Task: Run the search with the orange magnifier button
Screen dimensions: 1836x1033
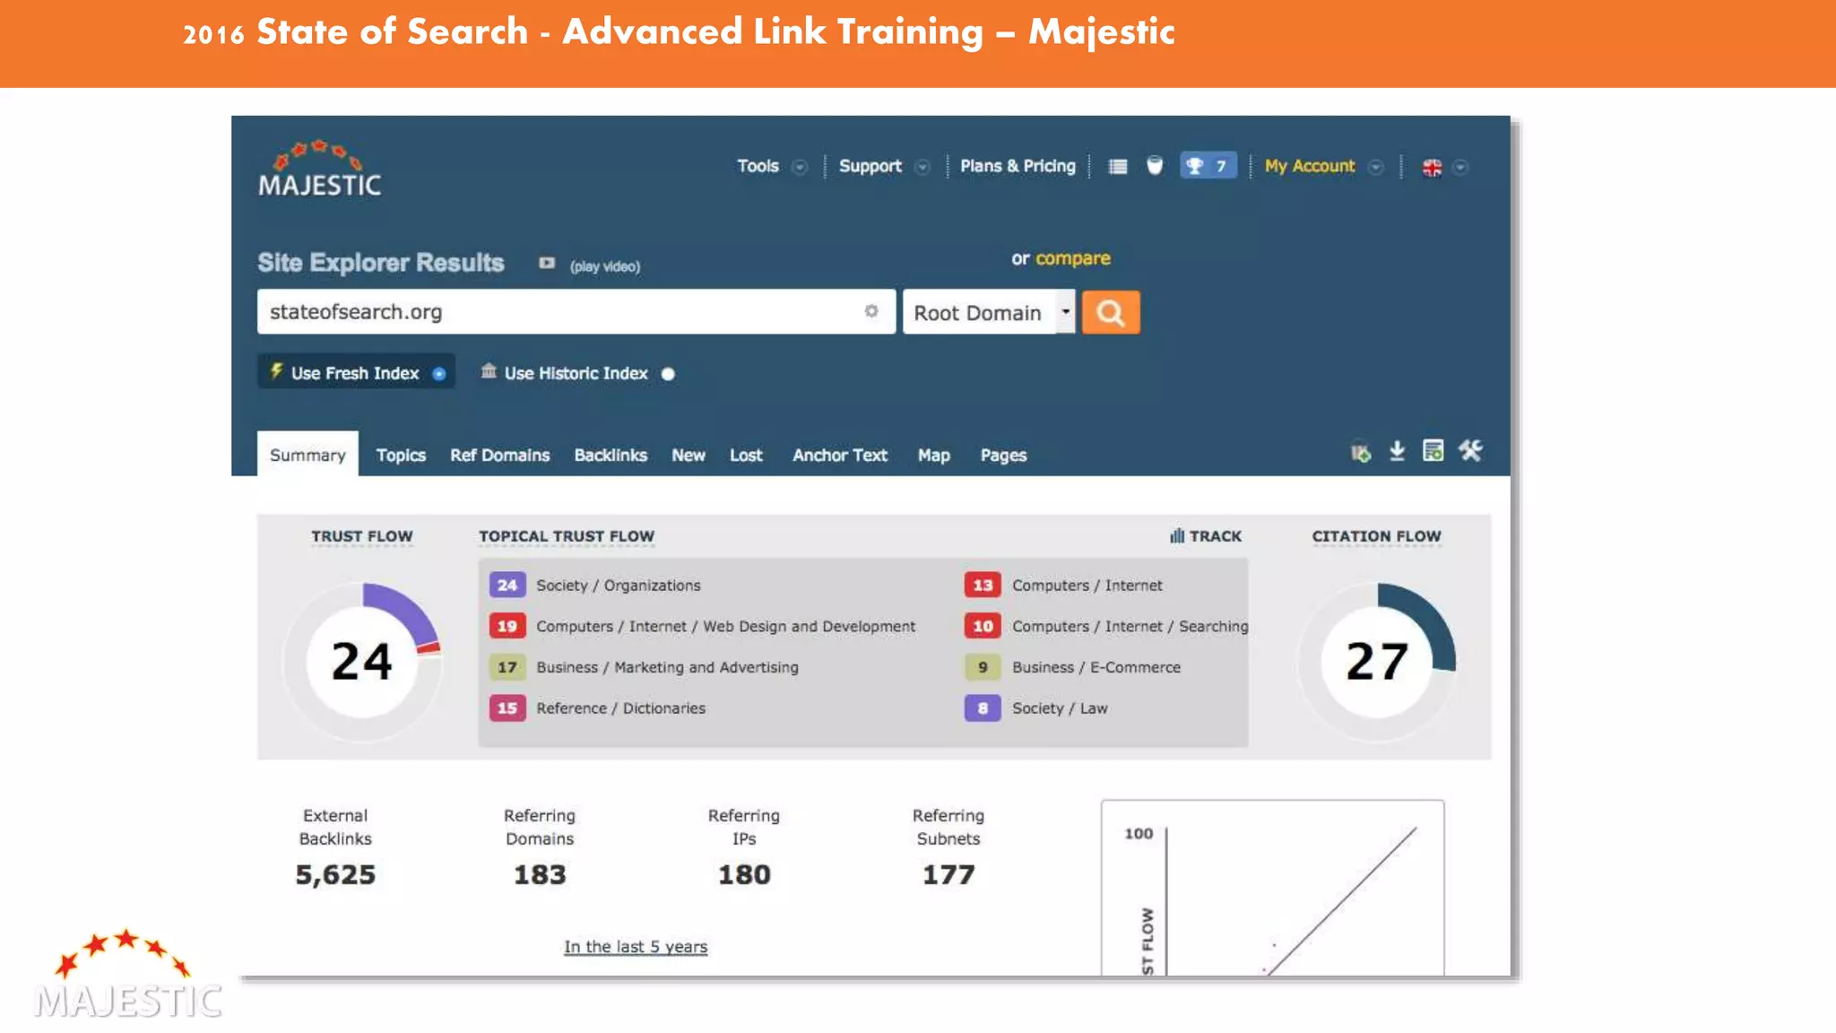Action: click(1111, 312)
